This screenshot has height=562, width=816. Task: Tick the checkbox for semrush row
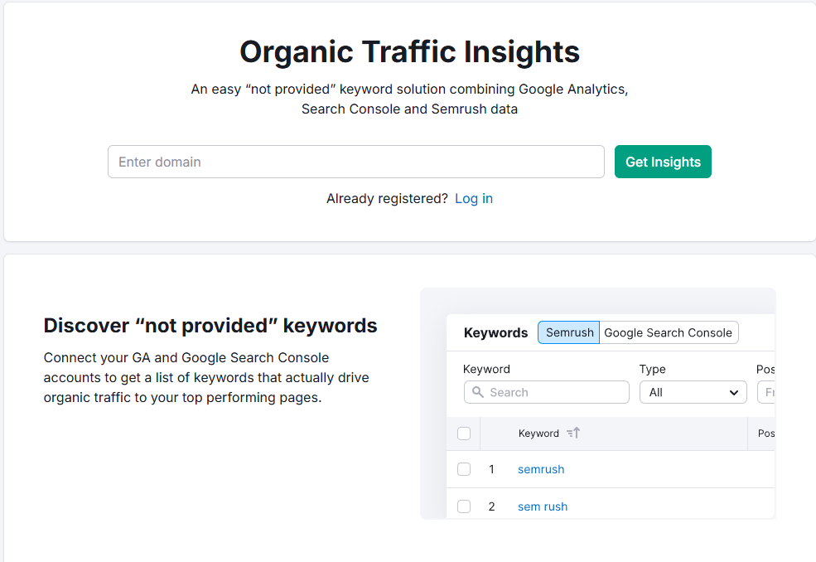point(464,469)
